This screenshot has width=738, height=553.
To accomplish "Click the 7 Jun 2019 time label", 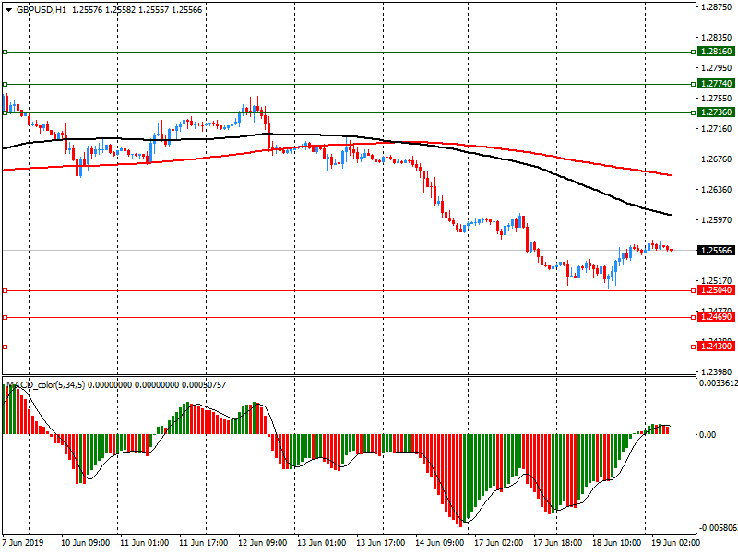I will [x=22, y=543].
